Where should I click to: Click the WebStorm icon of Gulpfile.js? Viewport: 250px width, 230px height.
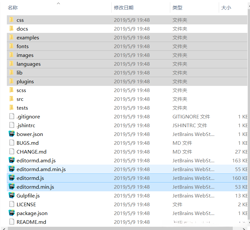(x=12, y=195)
